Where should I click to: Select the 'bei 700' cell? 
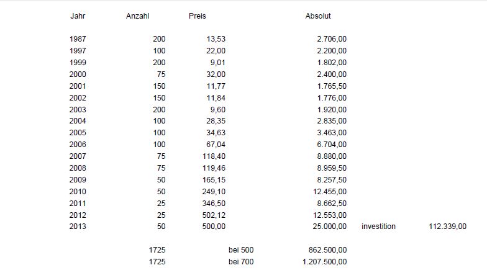[x=241, y=262]
